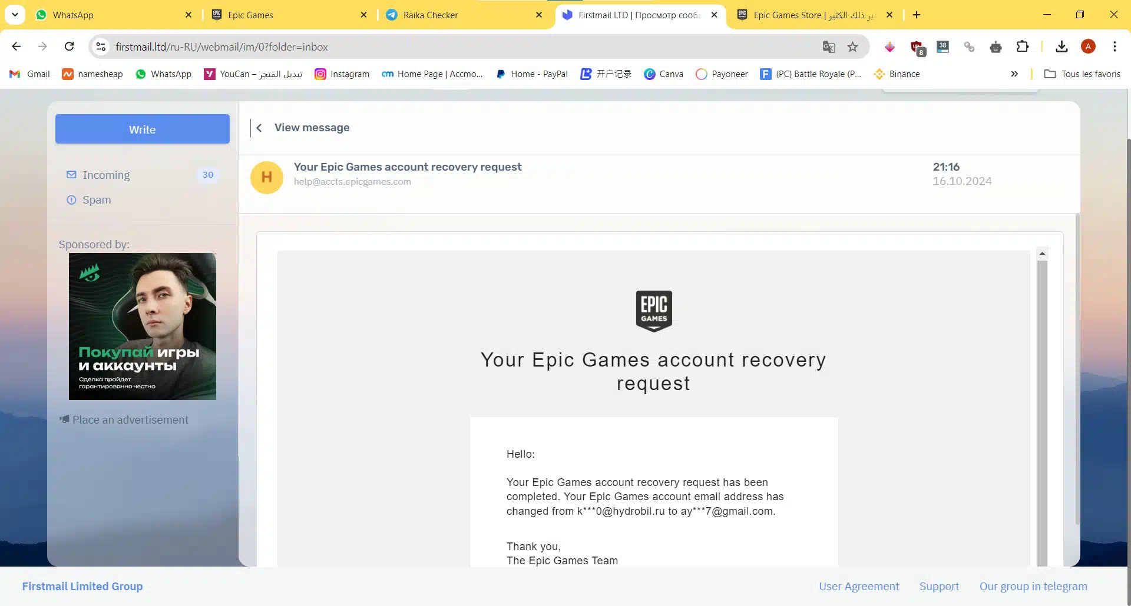
Task: Go back using View message arrow
Action: (x=259, y=128)
